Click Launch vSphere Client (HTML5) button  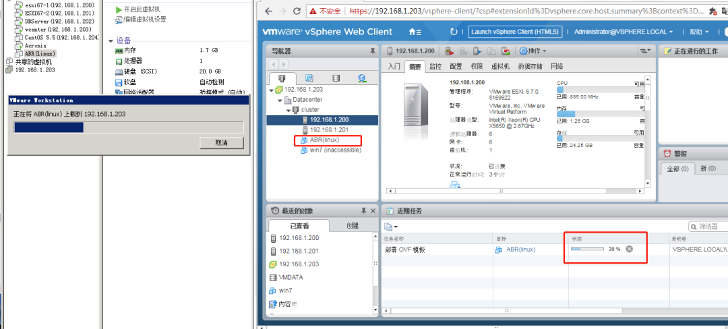515,32
